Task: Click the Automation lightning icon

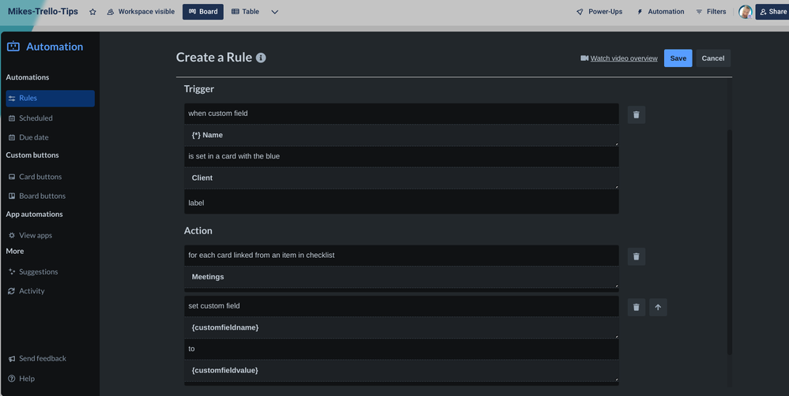Action: click(x=640, y=12)
